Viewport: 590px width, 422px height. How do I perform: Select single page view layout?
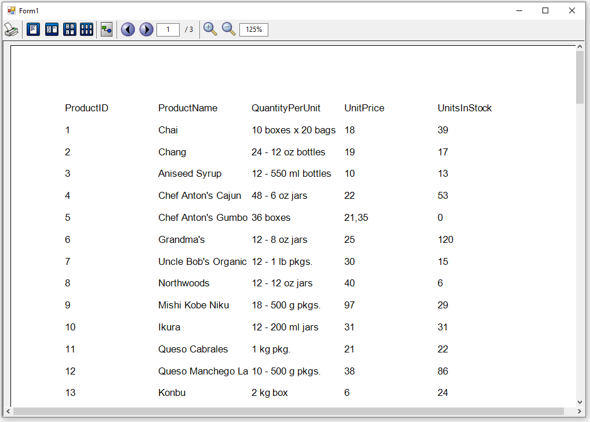(33, 30)
